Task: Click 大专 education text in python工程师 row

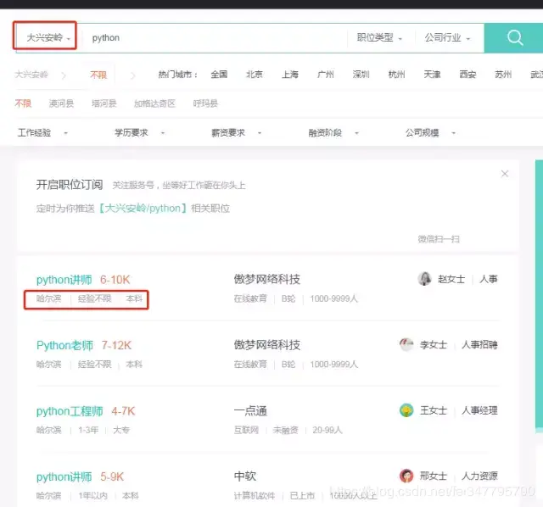Action: 121,430
